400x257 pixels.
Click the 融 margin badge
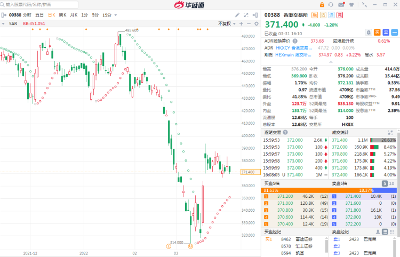(315, 15)
